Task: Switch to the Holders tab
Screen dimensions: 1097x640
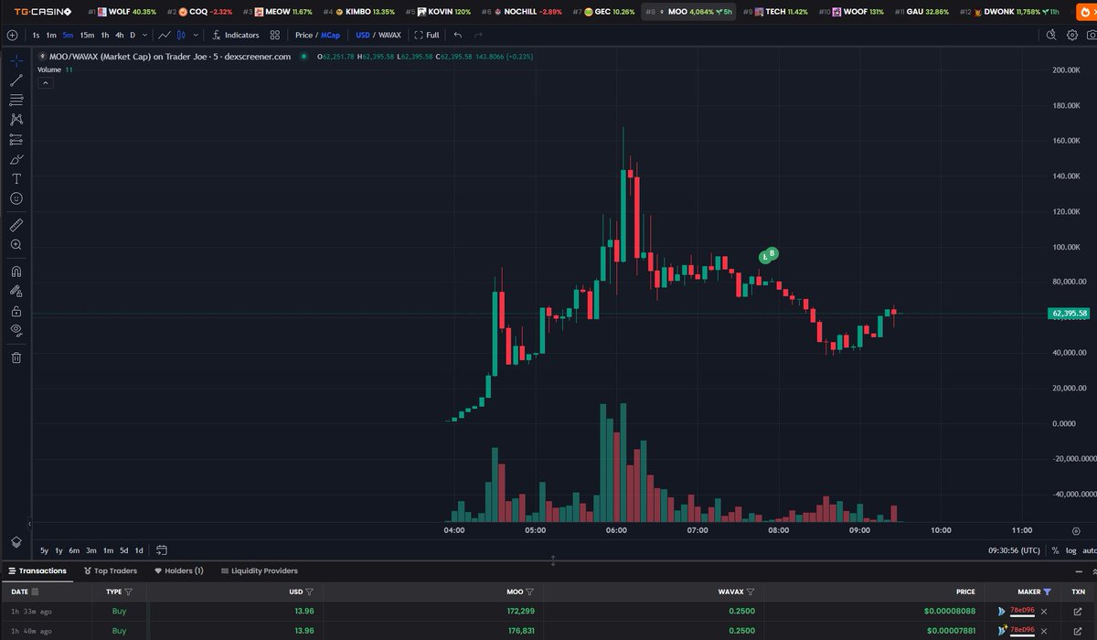Action: (x=179, y=571)
